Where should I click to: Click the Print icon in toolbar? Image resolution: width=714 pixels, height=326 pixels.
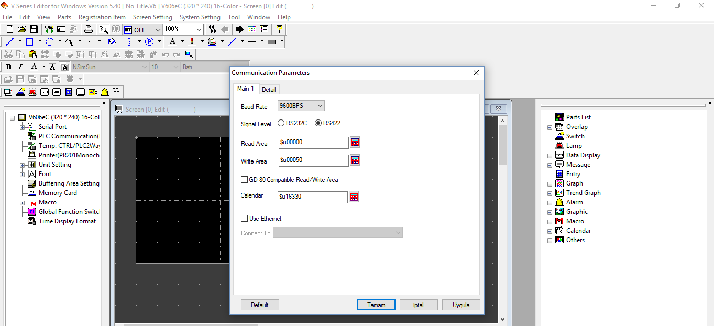(89, 29)
